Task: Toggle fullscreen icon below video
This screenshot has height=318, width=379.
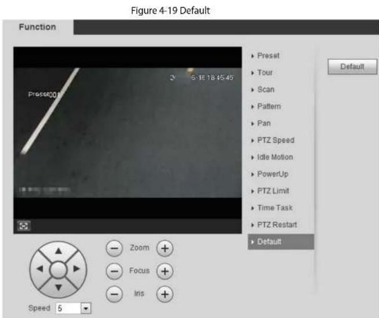Action: pyautogui.click(x=24, y=226)
